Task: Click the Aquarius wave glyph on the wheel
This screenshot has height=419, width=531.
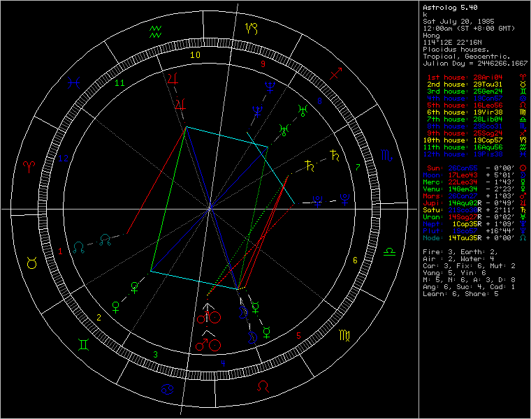Action: [156, 30]
